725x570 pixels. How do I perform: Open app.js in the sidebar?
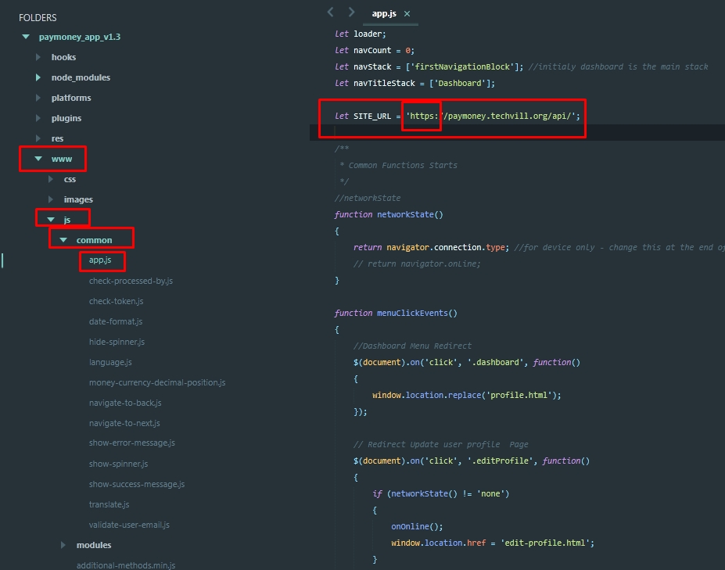pyautogui.click(x=100, y=260)
